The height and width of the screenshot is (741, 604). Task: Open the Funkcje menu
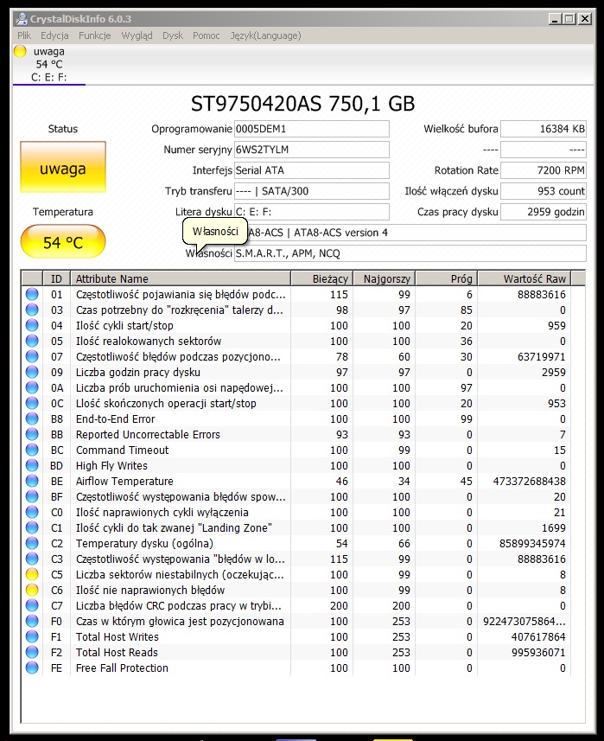tap(94, 35)
